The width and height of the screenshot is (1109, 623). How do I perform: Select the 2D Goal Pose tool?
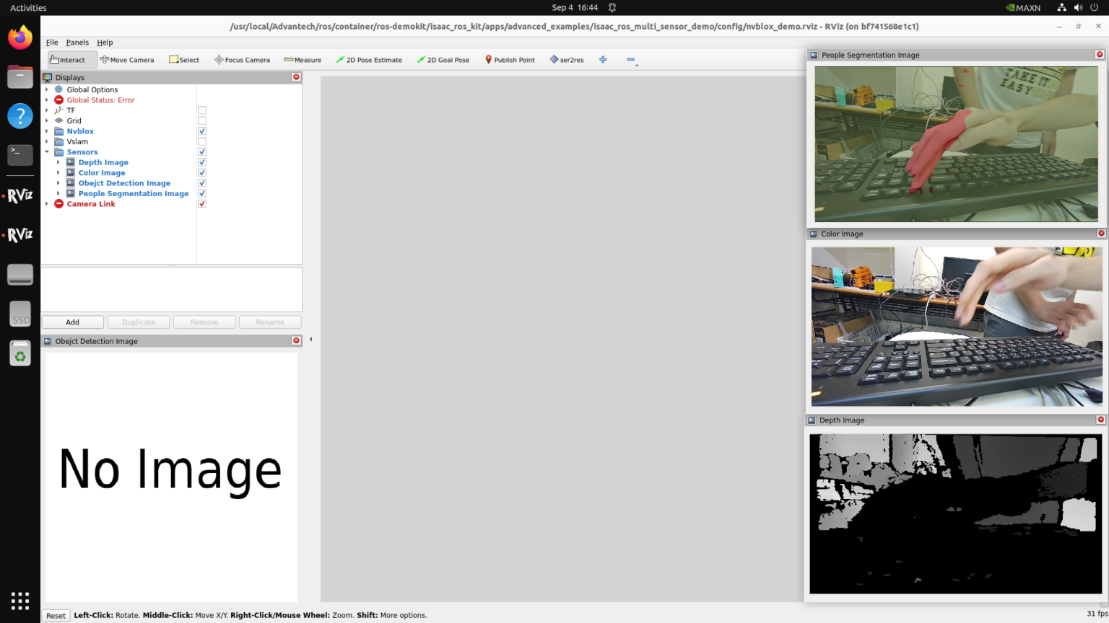click(x=443, y=60)
